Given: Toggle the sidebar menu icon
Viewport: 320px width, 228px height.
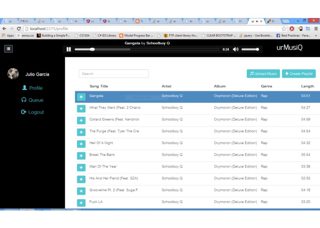Looking at the screenshot, I should [8, 48].
